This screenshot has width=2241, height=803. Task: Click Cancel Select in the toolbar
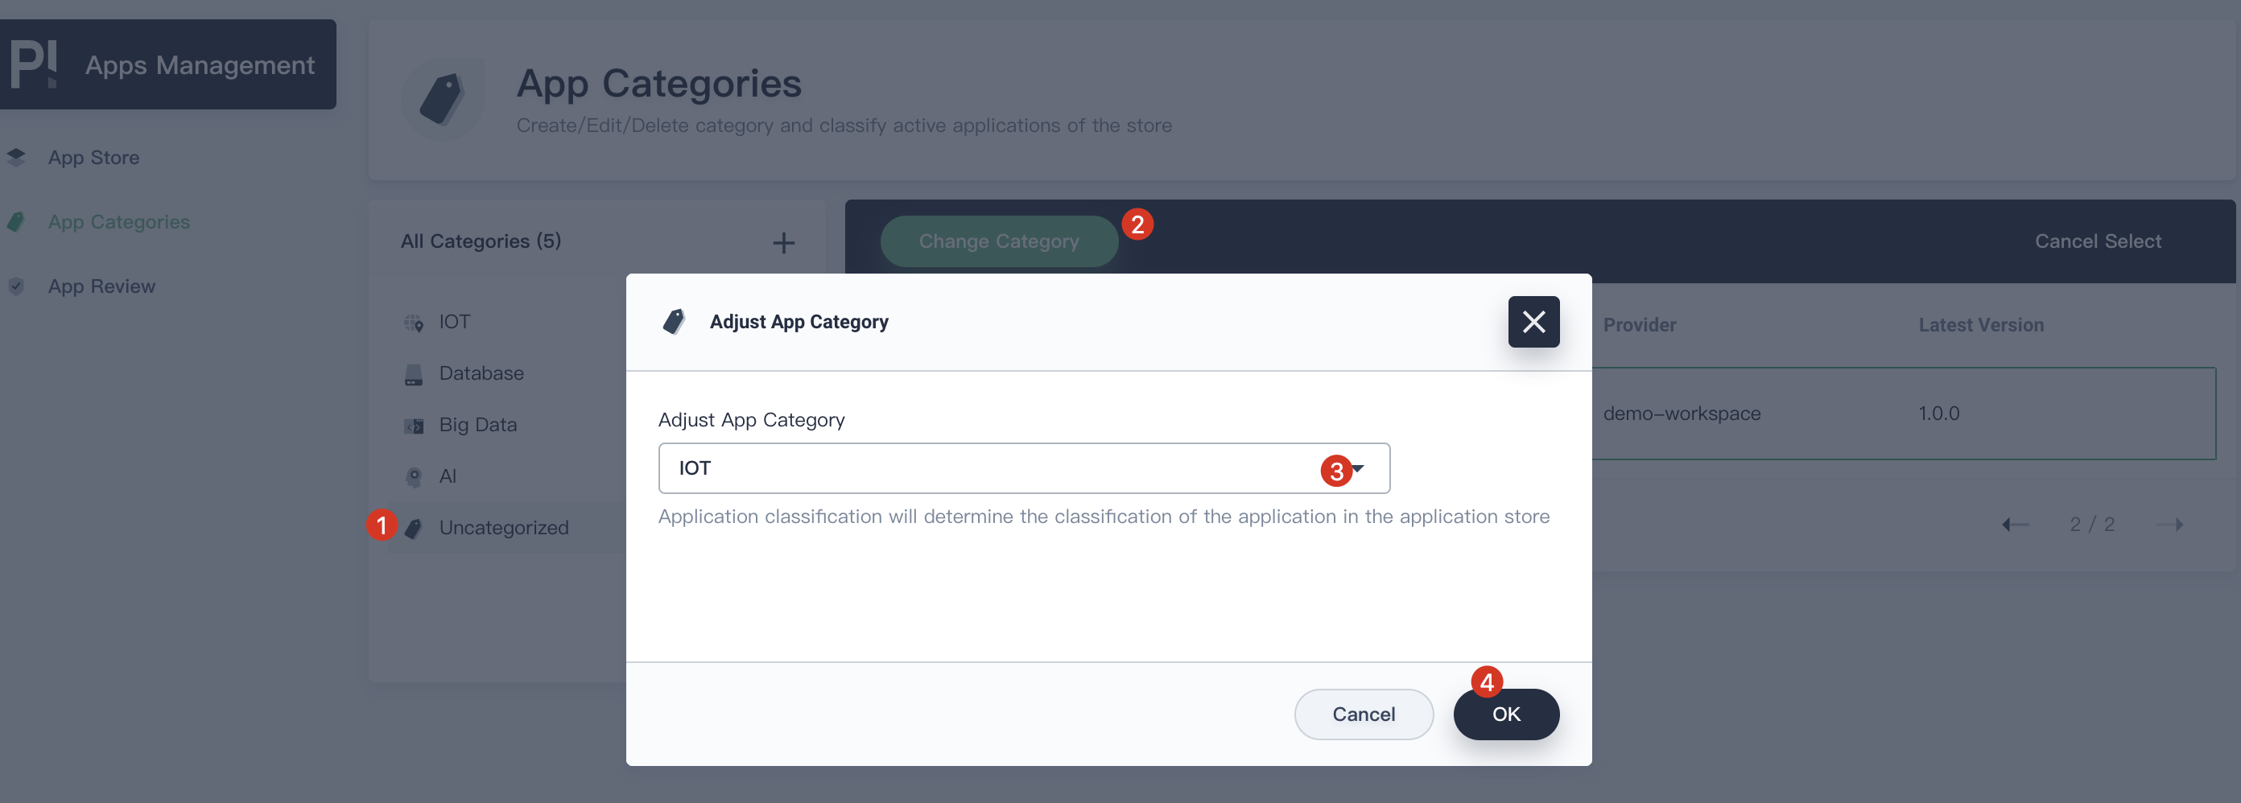coord(2098,241)
